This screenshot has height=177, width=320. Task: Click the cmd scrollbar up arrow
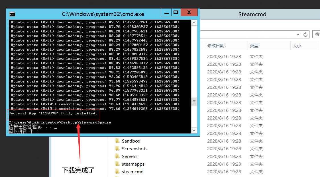(194, 23)
